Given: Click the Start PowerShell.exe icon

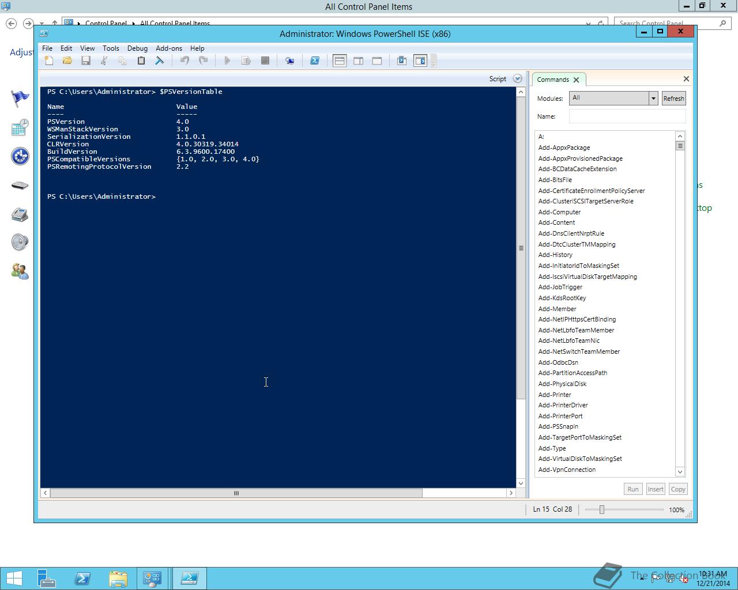Looking at the screenshot, I should [x=315, y=60].
